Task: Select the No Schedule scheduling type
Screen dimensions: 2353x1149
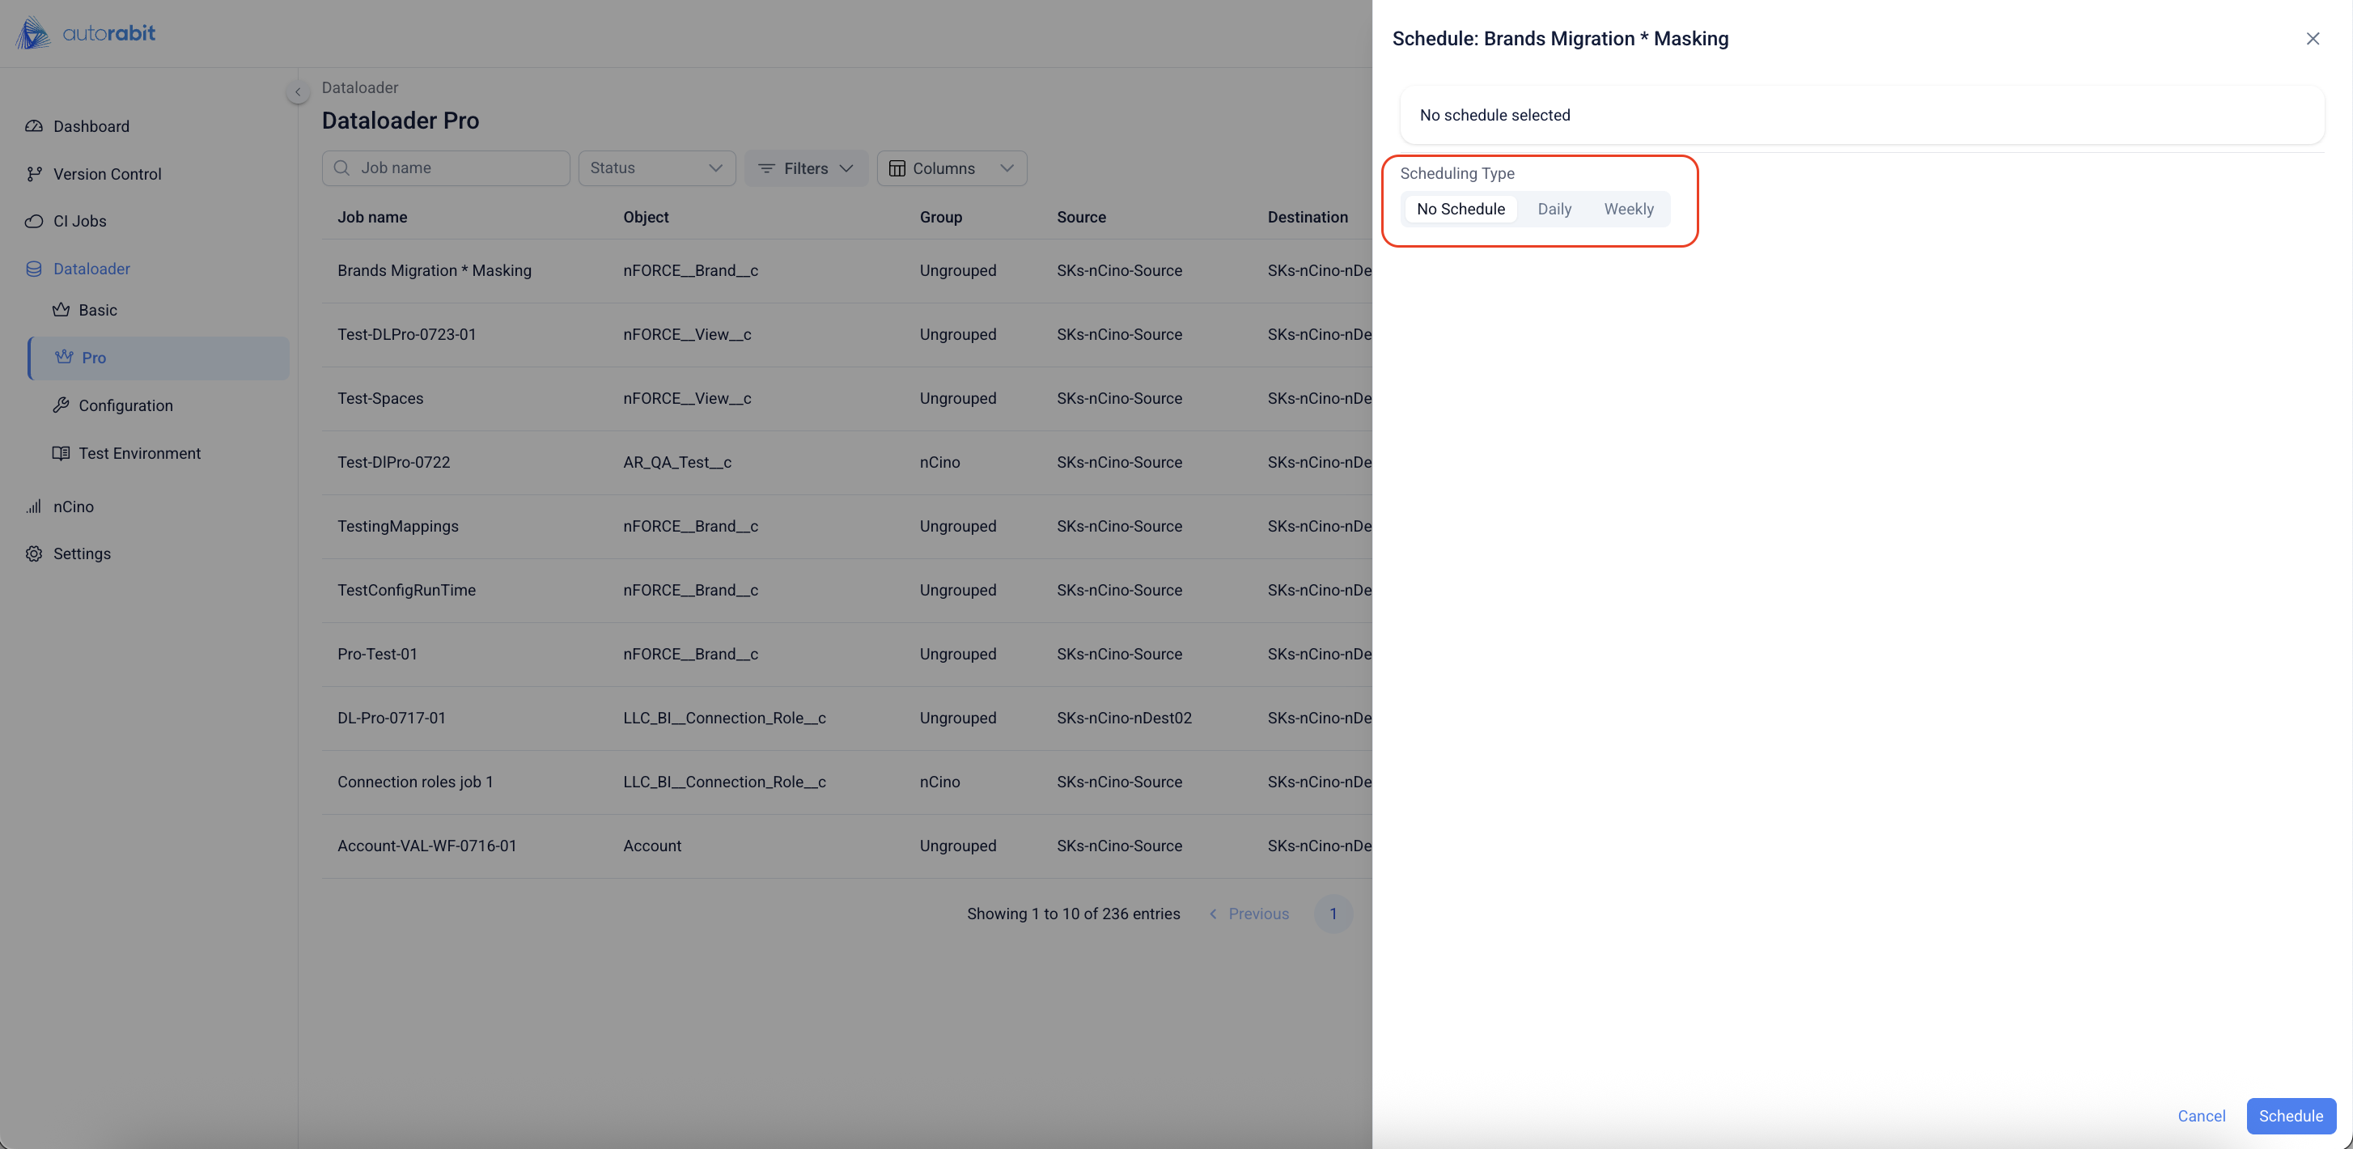Action: coord(1460,209)
